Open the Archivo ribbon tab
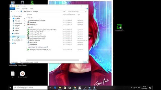 pos(12,9)
